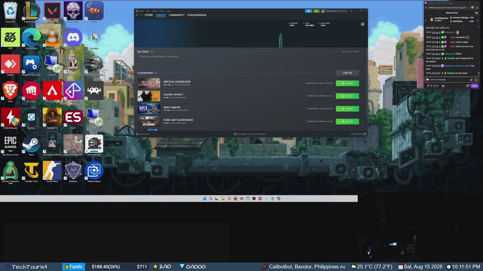Select CPUID HWMonitor desktop icon

tap(11, 118)
